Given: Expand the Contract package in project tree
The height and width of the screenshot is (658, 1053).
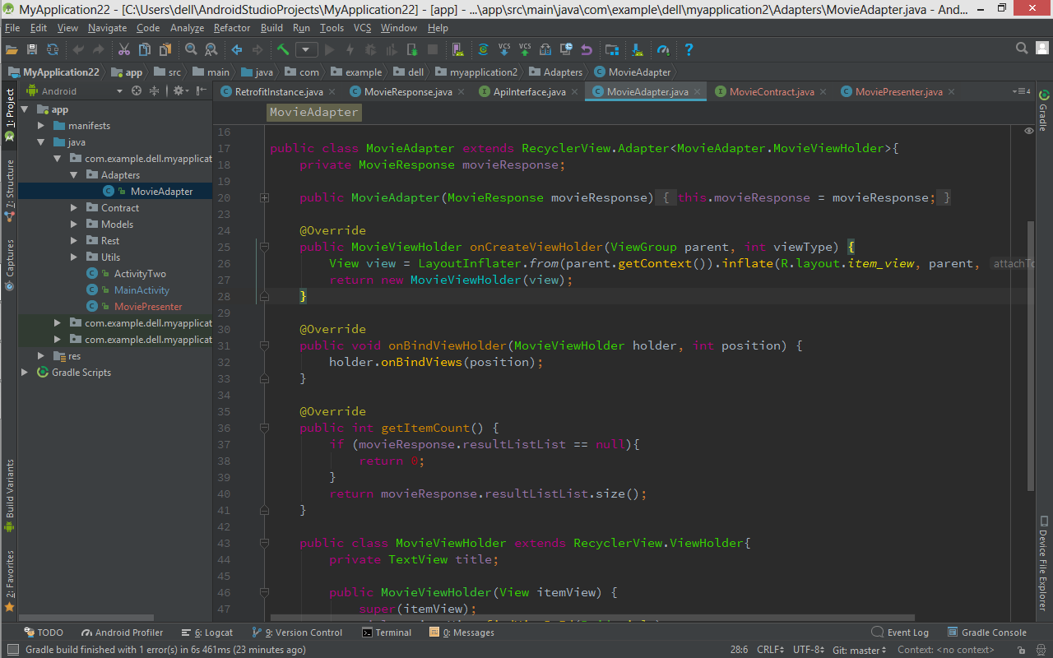Looking at the screenshot, I should click(x=73, y=207).
